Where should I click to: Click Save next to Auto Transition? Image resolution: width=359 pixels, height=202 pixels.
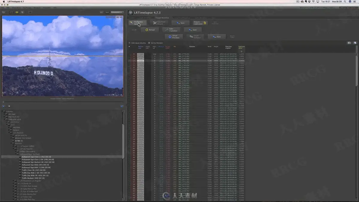(x=192, y=30)
